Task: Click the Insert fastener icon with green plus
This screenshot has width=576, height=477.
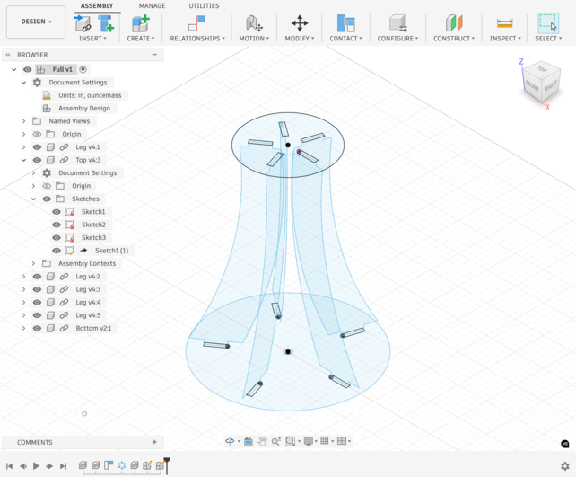Action: (x=106, y=23)
